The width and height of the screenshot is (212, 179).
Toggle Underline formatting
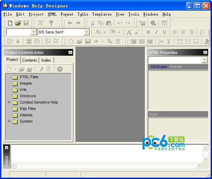click(x=164, y=32)
